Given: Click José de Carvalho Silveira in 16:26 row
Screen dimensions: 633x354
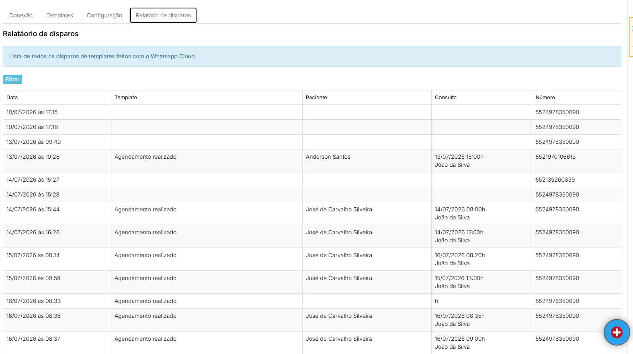Looking at the screenshot, I should coord(339,232).
